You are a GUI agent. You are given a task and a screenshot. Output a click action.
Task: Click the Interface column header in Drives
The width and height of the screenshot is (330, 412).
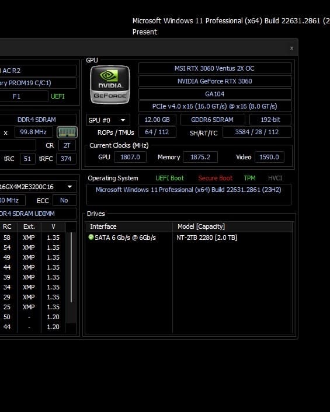click(129, 226)
